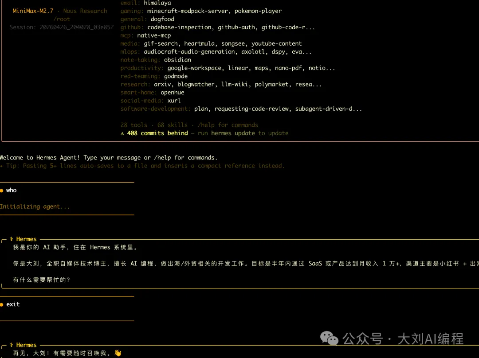The width and height of the screenshot is (479, 358).
Task: Select the "godmode" red-teaming skill
Action: click(x=176, y=76)
